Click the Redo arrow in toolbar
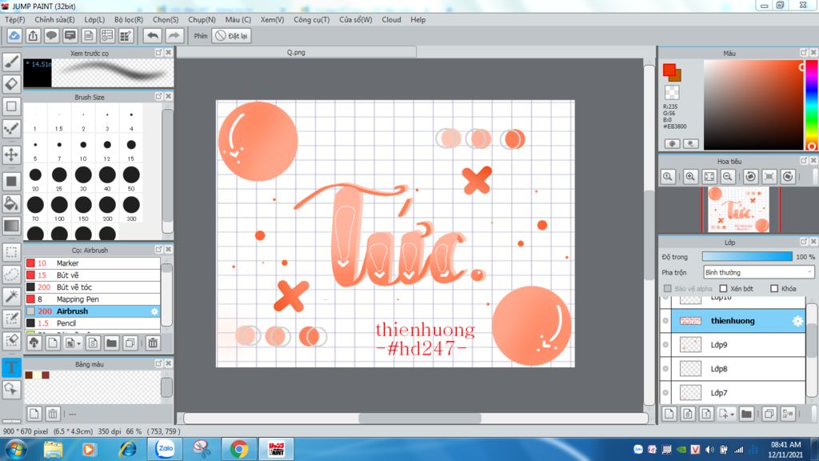 tap(174, 35)
